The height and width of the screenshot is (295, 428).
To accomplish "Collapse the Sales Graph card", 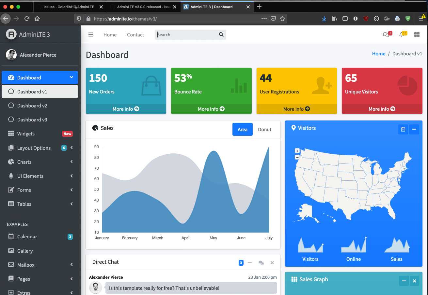I will (x=404, y=281).
